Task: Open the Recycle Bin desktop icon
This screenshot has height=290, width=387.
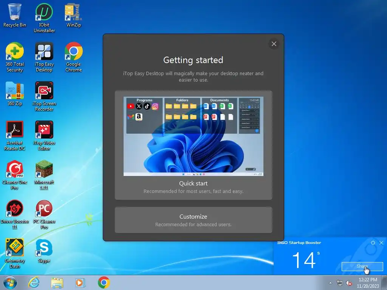Action: (15, 15)
